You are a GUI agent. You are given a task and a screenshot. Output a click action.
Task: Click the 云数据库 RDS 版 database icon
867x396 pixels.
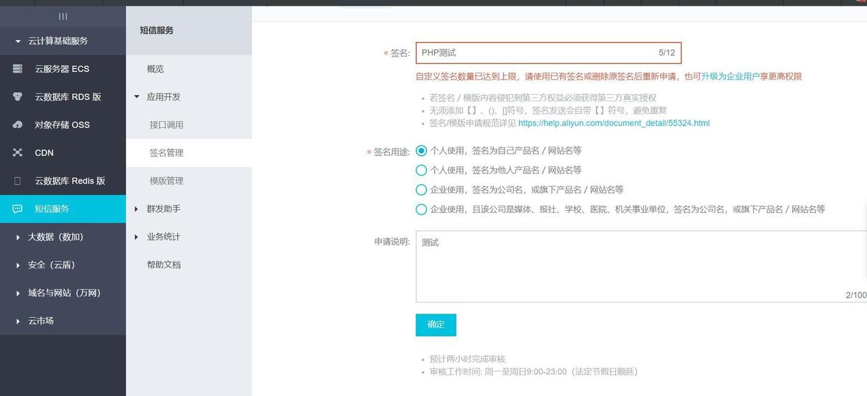[x=17, y=96]
